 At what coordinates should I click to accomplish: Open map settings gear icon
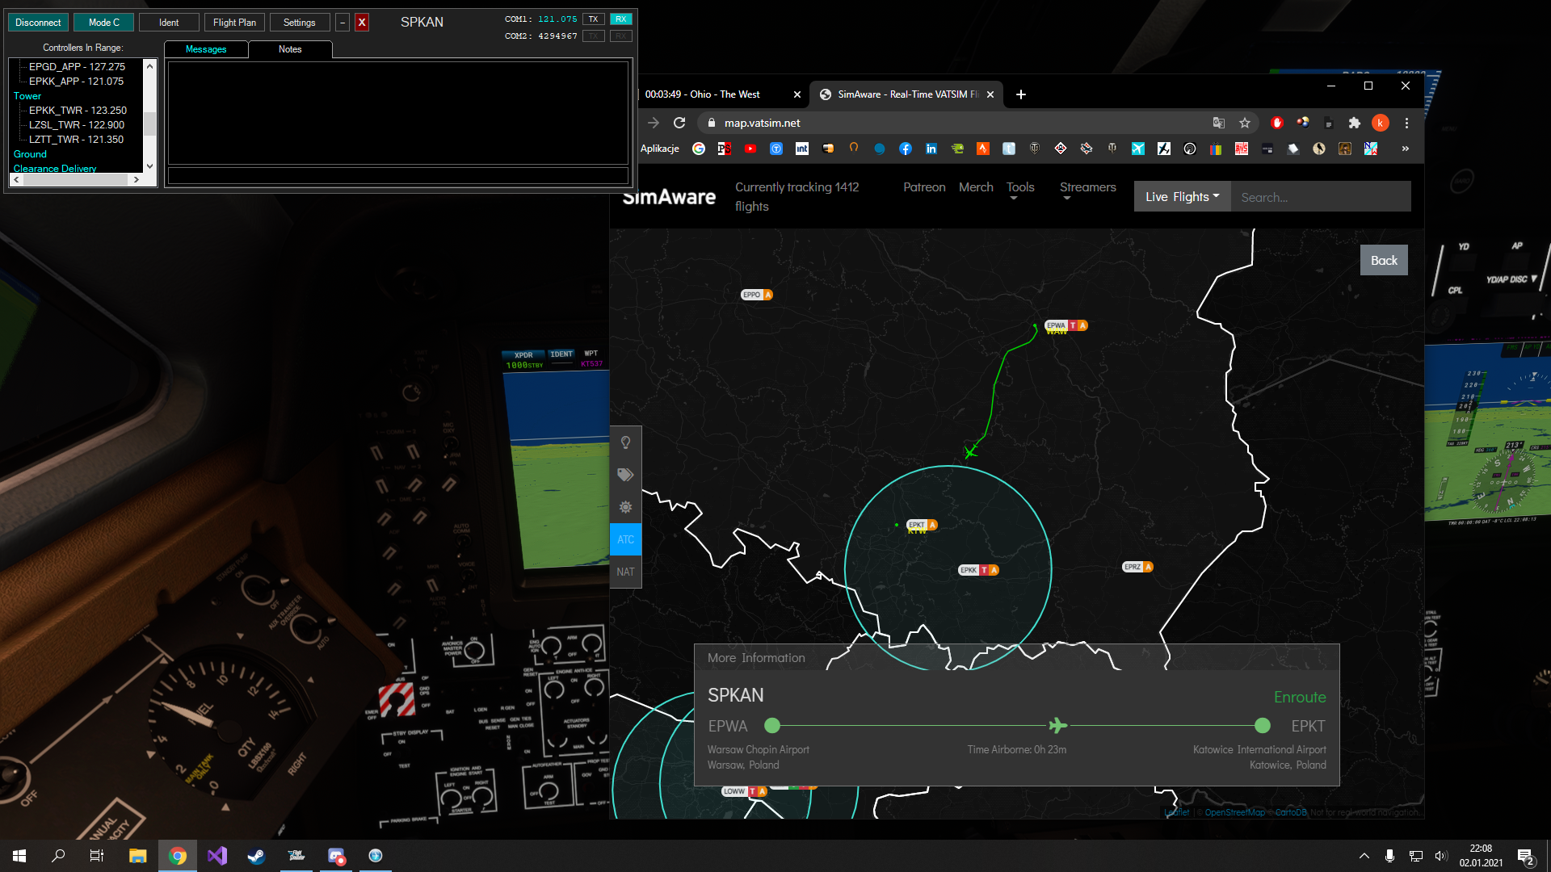(x=625, y=507)
